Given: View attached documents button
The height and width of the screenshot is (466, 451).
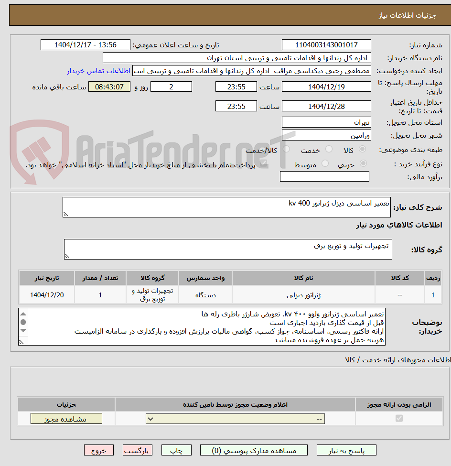Looking at the screenshot, I should pyautogui.click(x=254, y=450).
